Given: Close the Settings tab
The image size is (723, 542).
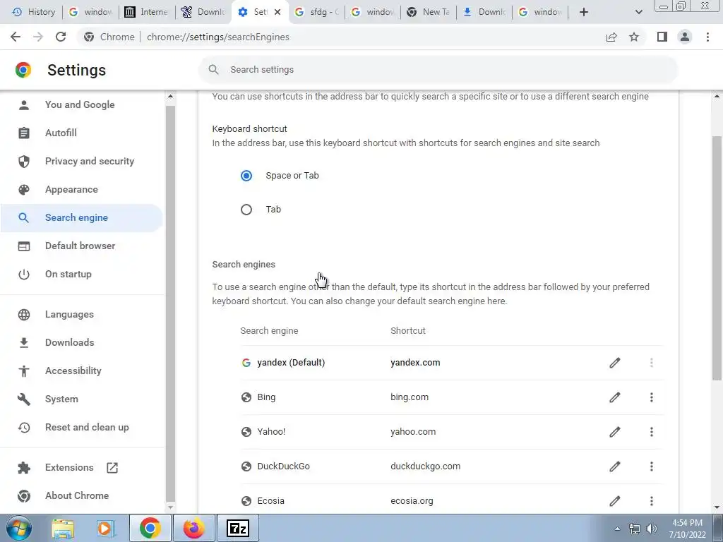Looking at the screenshot, I should [x=277, y=12].
